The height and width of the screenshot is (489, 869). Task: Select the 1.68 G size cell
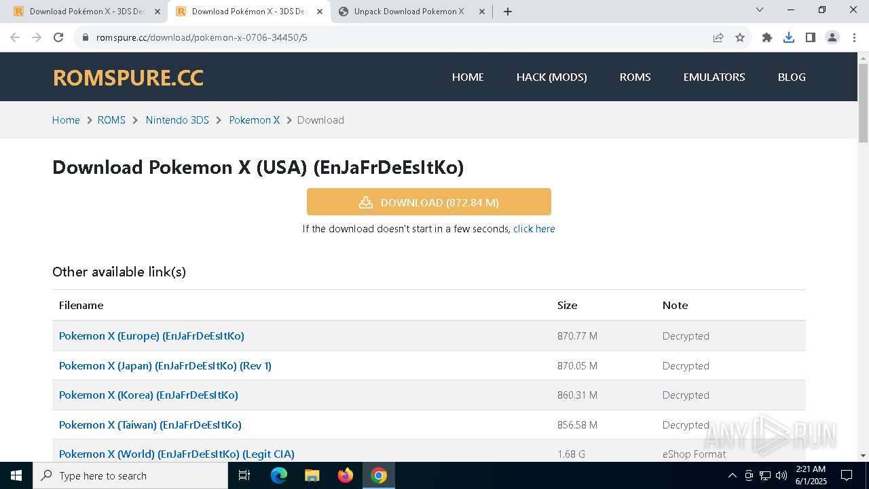click(571, 454)
